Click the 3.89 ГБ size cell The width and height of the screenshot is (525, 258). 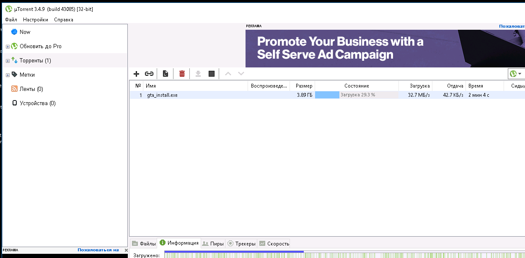[305, 95]
